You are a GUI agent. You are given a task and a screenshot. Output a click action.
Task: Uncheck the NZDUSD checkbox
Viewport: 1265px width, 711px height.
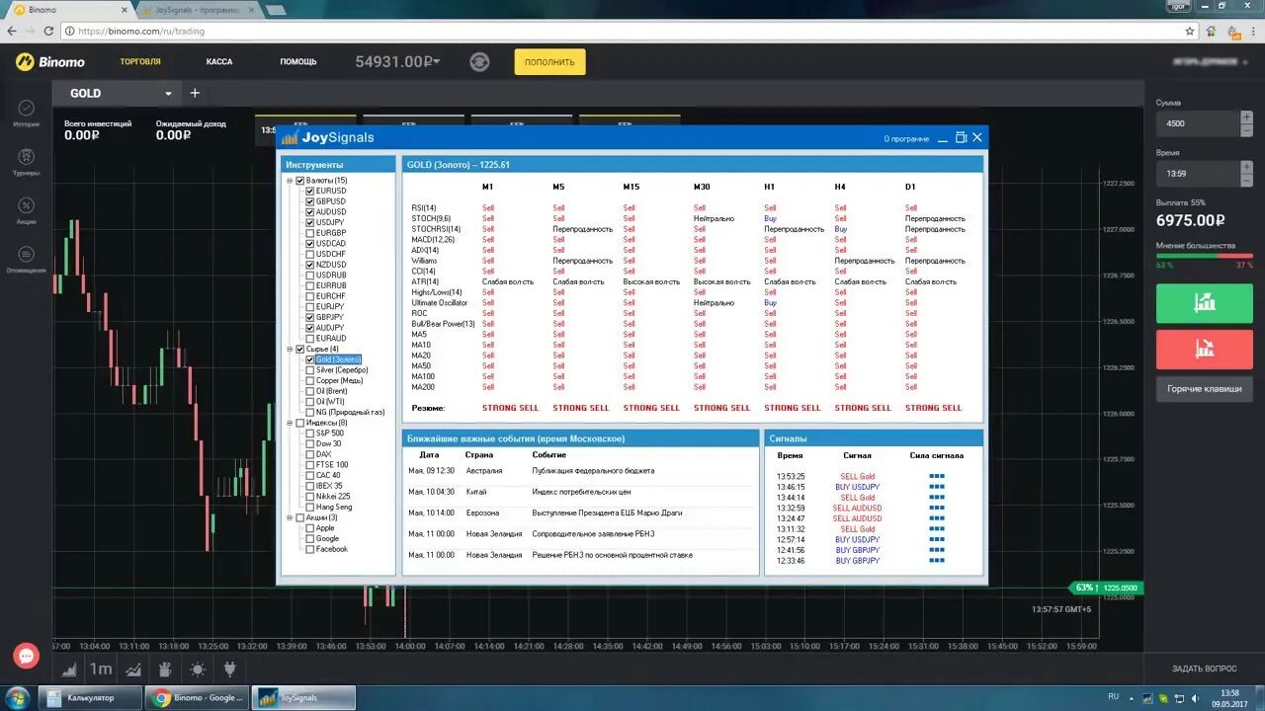point(310,265)
